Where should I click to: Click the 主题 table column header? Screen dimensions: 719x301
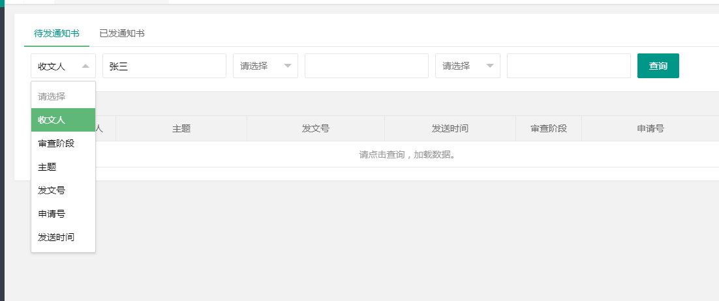coord(181,129)
